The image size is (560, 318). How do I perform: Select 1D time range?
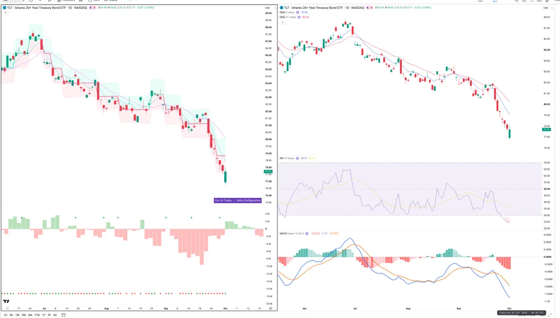pyautogui.click(x=5, y=315)
